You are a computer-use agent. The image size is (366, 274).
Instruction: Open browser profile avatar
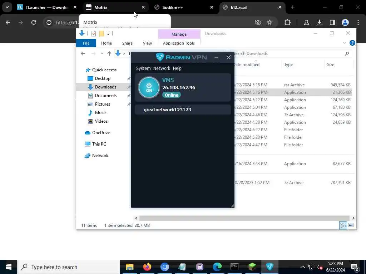[345, 22]
